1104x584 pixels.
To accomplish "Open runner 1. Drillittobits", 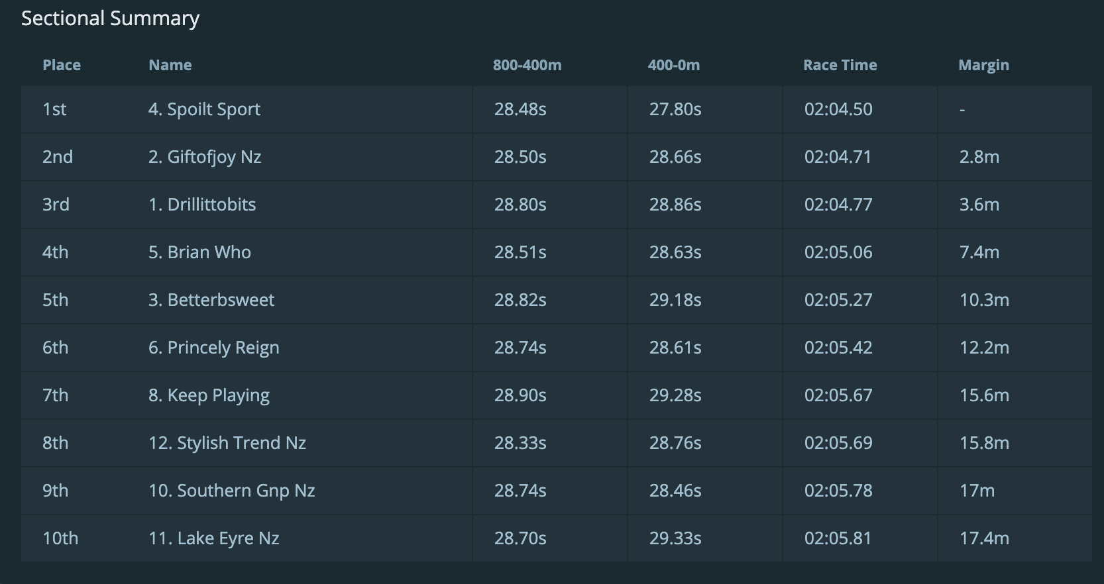I will point(202,205).
